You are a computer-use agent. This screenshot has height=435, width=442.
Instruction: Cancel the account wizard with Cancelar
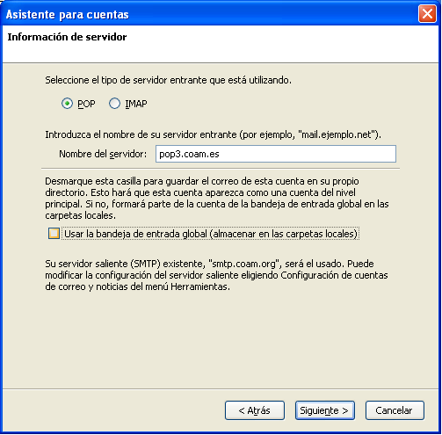(395, 410)
